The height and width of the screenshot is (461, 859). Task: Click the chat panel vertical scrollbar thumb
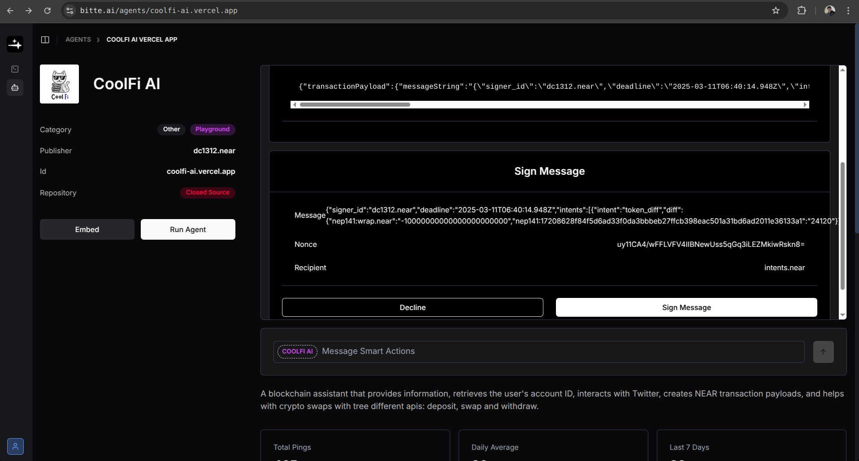pyautogui.click(x=842, y=226)
